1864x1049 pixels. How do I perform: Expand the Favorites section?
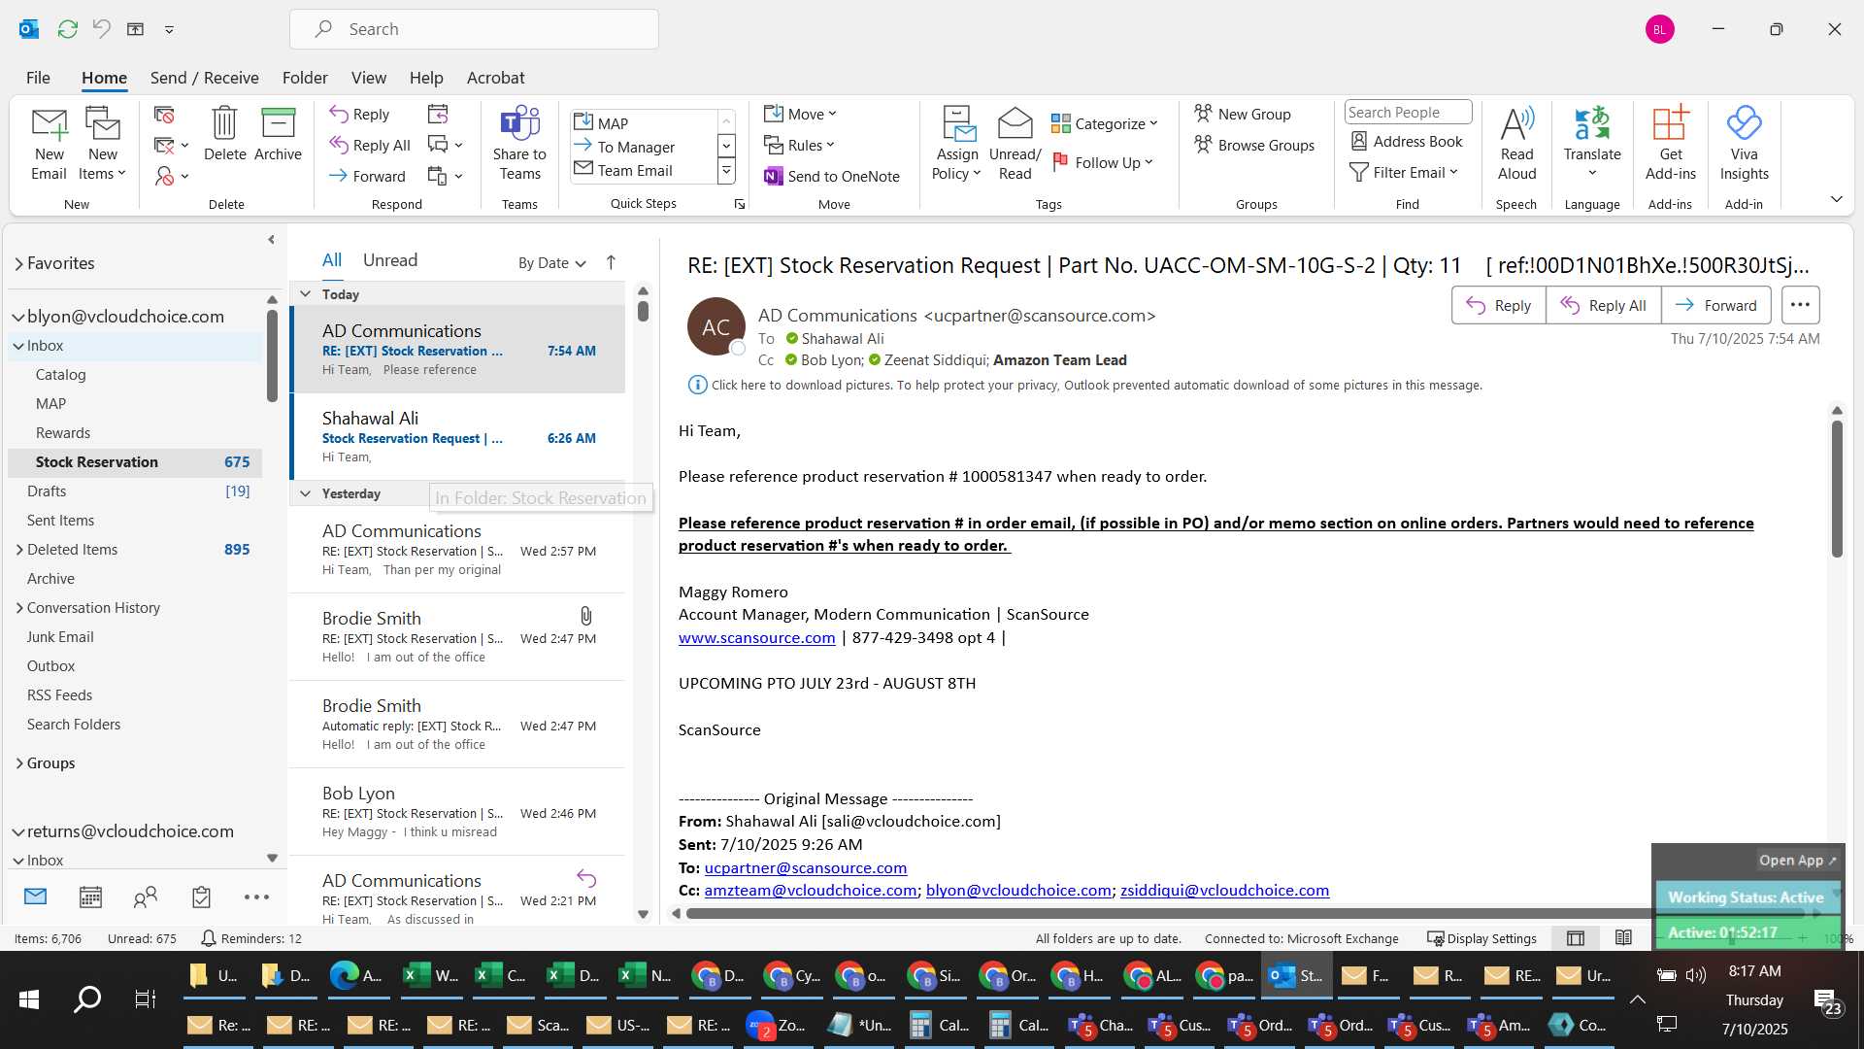pos(18,263)
